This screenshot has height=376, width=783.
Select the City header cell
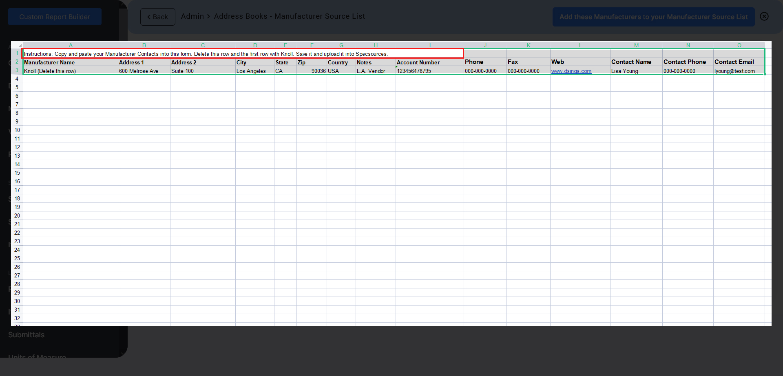coord(255,62)
